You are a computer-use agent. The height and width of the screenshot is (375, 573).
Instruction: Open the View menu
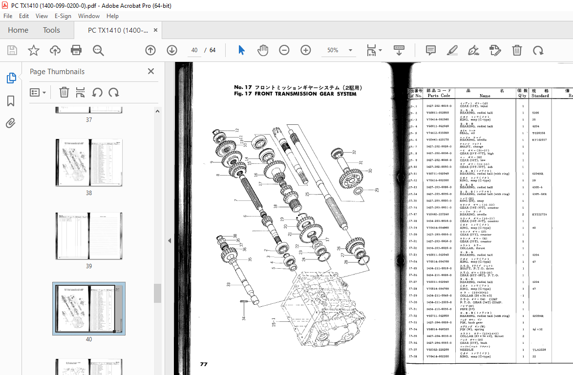coord(42,16)
